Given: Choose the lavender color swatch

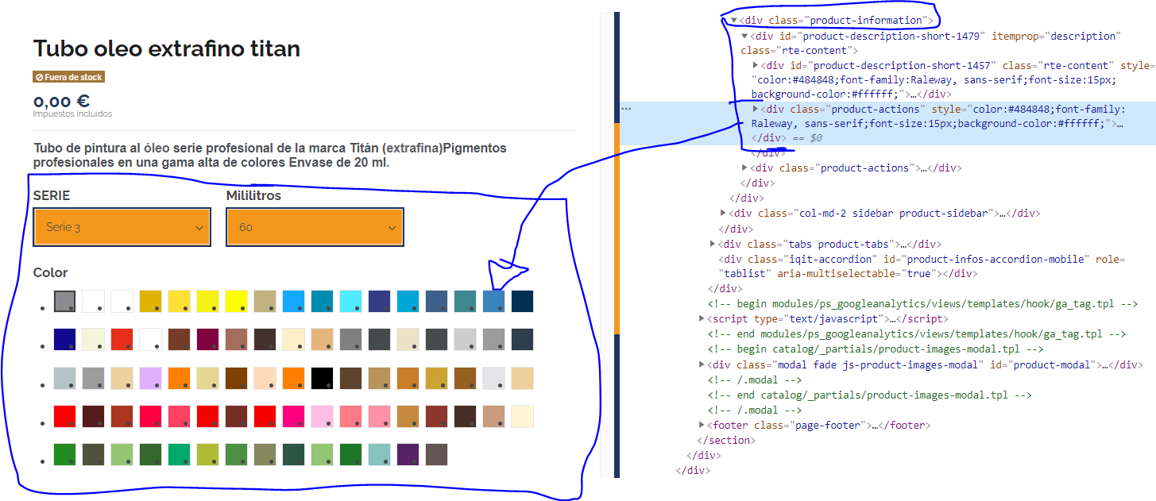Looking at the screenshot, I should (150, 378).
